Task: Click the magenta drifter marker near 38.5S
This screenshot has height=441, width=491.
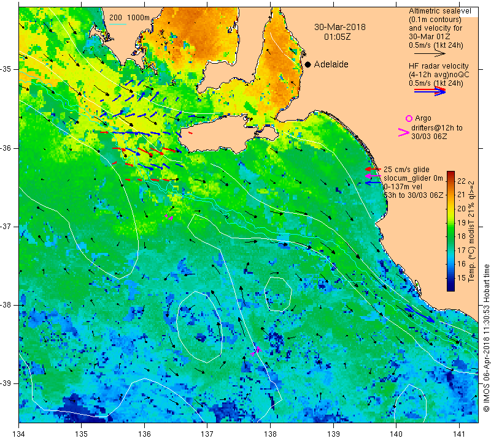Action: pos(256,351)
